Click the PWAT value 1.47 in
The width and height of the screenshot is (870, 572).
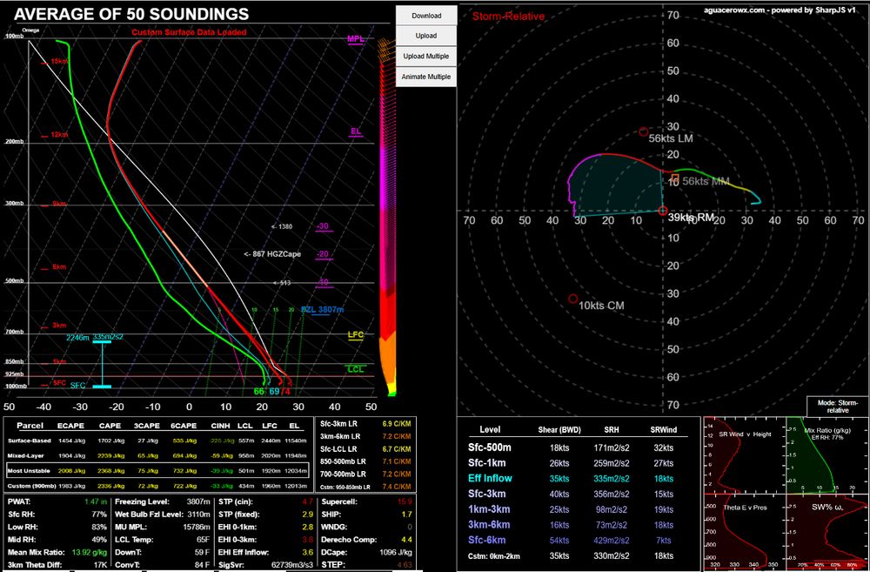coord(95,502)
